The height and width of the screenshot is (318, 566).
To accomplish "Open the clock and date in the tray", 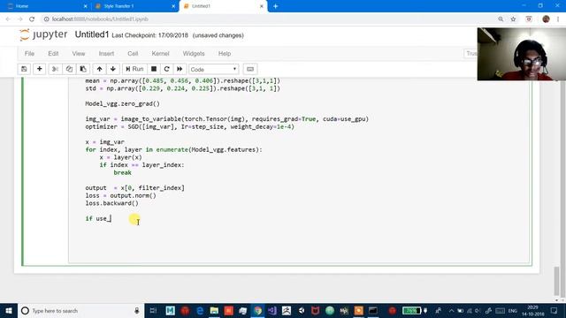I will pos(532,310).
